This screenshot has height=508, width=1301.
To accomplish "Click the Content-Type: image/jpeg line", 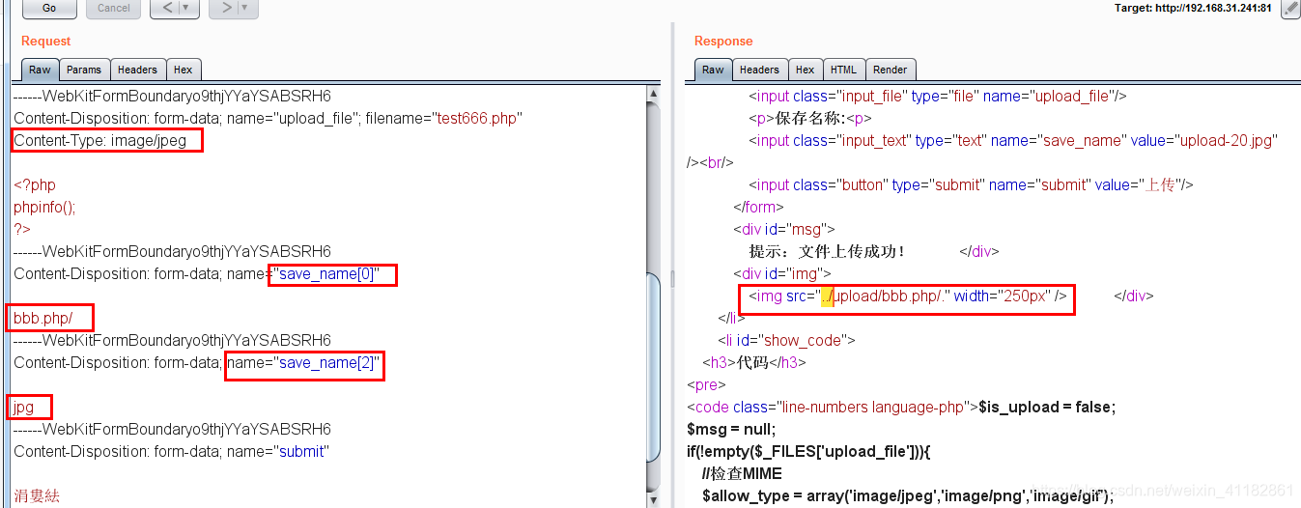I will [x=99, y=141].
